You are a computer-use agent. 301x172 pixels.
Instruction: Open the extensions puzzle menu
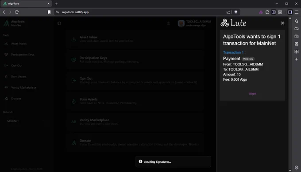[267, 12]
